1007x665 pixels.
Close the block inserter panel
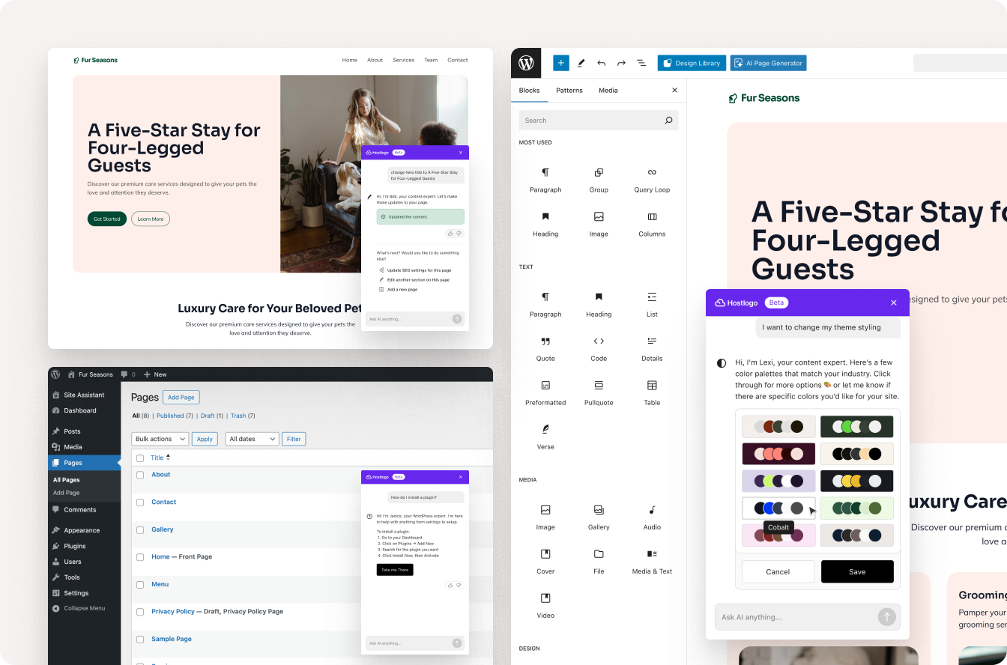674,90
